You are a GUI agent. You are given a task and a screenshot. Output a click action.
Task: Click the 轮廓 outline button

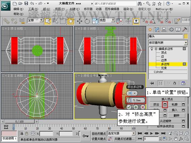tap(174, 105)
